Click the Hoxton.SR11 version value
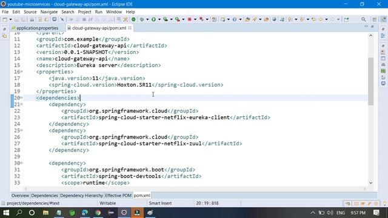The height and width of the screenshot is (218, 388). pyautogui.click(x=134, y=85)
